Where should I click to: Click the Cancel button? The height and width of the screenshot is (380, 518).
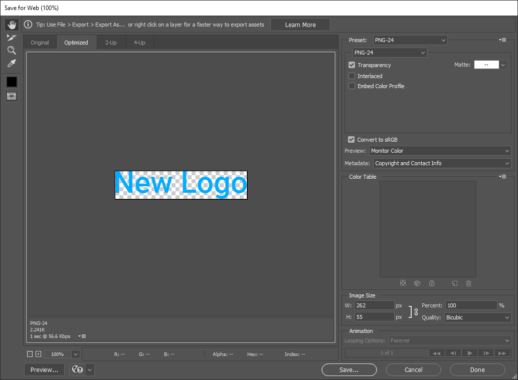[413, 370]
